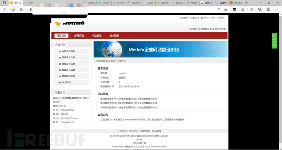Screen dimensions: 282x150
Task: Open the favorites list icon
Action: (252, 9)
